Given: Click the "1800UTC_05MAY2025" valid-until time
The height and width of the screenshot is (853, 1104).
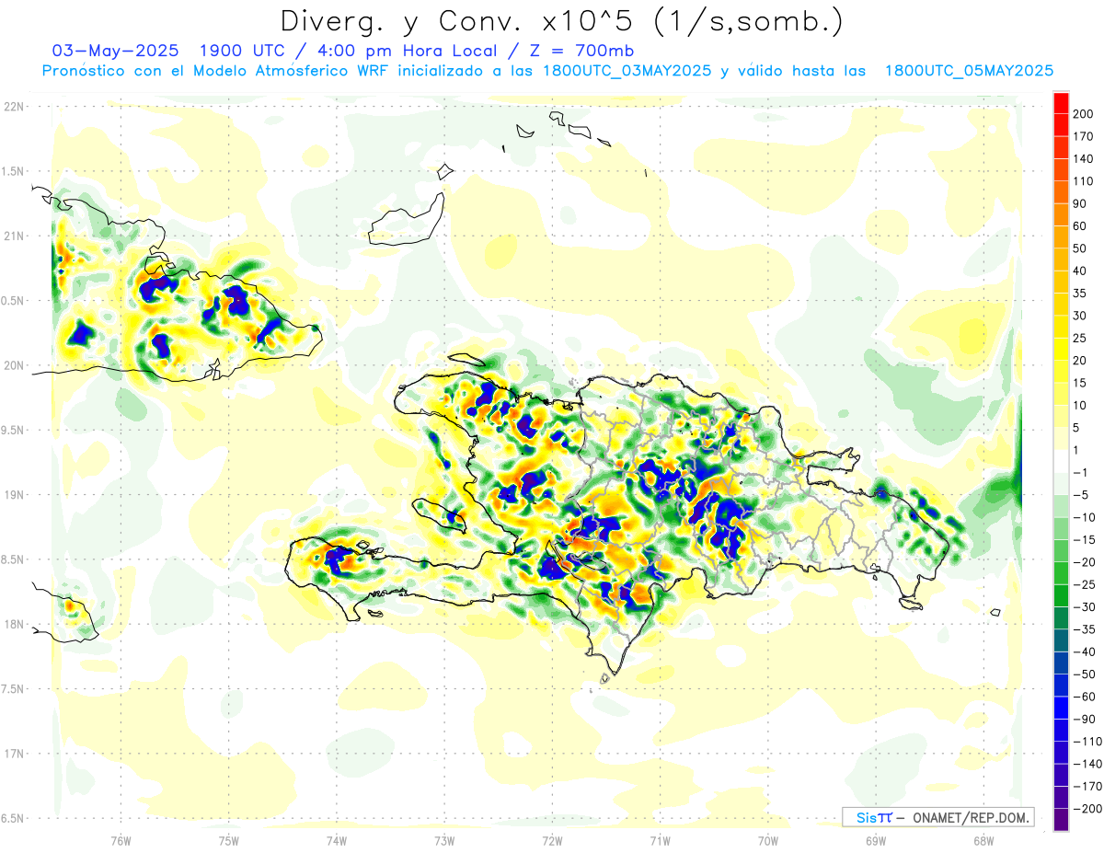Looking at the screenshot, I should 969,71.
